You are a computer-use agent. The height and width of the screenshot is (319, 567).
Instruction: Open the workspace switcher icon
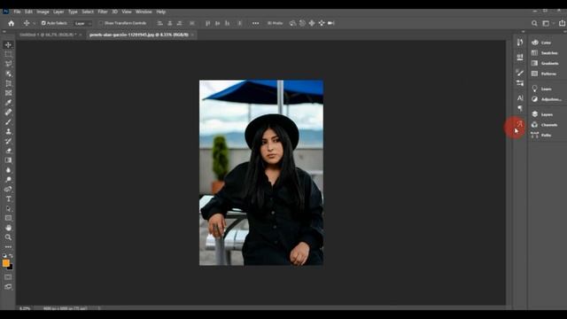point(546,23)
